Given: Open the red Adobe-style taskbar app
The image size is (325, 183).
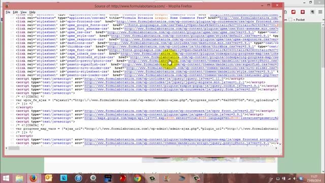Looking at the screenshot, I should [x=123, y=178].
